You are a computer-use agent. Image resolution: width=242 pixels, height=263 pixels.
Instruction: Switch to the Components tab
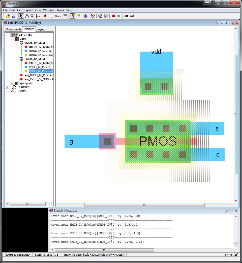pyautogui.click(x=14, y=29)
